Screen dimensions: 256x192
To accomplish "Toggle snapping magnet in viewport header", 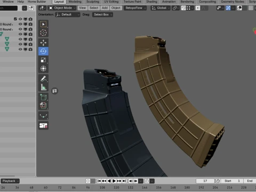I will pos(183,8).
